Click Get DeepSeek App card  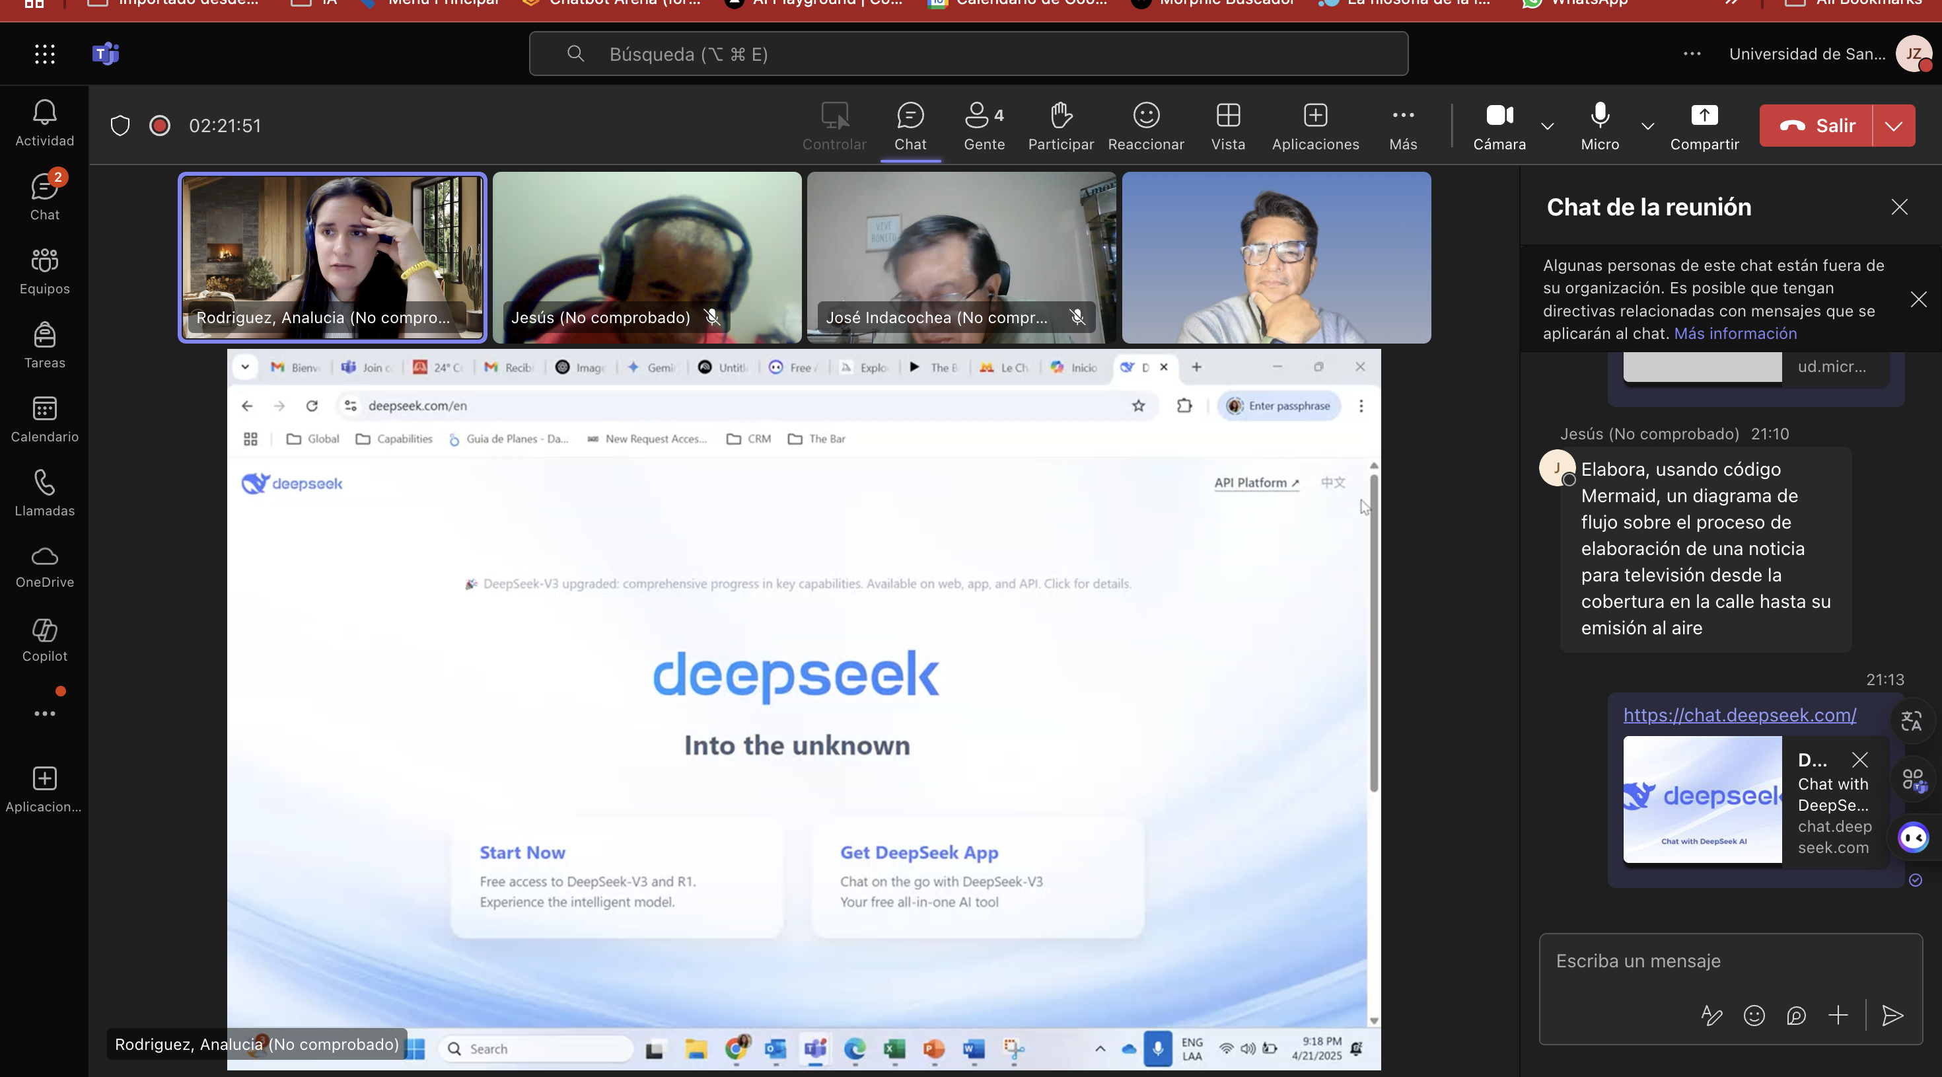point(978,877)
